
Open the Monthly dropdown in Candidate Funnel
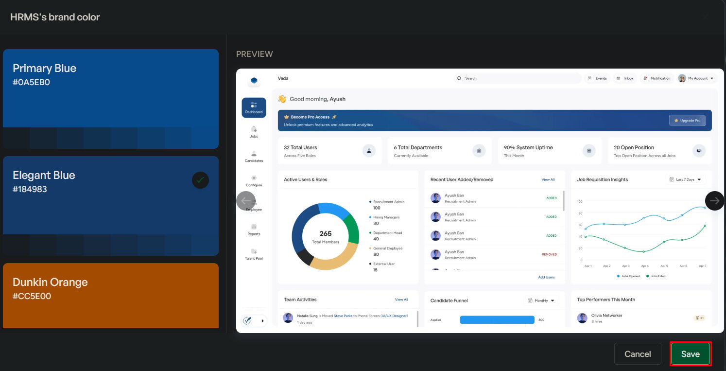click(541, 300)
